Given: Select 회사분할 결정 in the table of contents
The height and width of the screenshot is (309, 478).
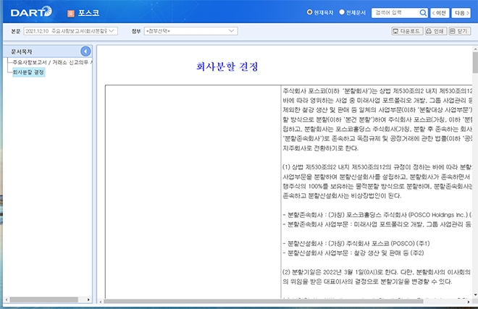Looking at the screenshot, I should point(28,72).
